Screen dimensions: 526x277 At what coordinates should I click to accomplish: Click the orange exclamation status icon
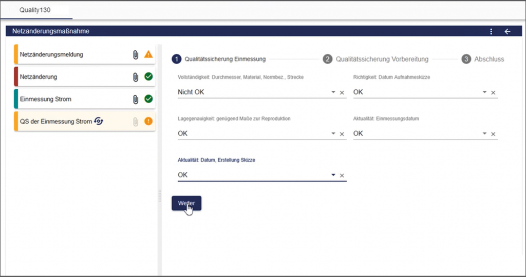148,122
